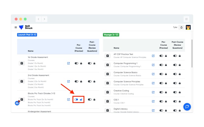Click the Skill Struck logo
204x127 pixels.
pyautogui.click(x=26, y=27)
